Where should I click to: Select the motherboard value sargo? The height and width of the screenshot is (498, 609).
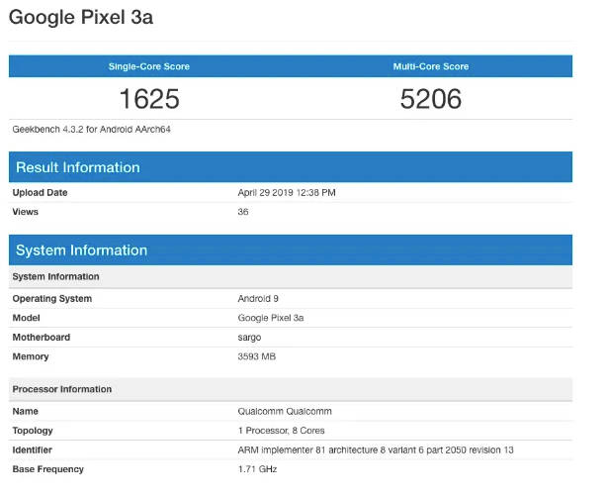pyautogui.click(x=249, y=337)
